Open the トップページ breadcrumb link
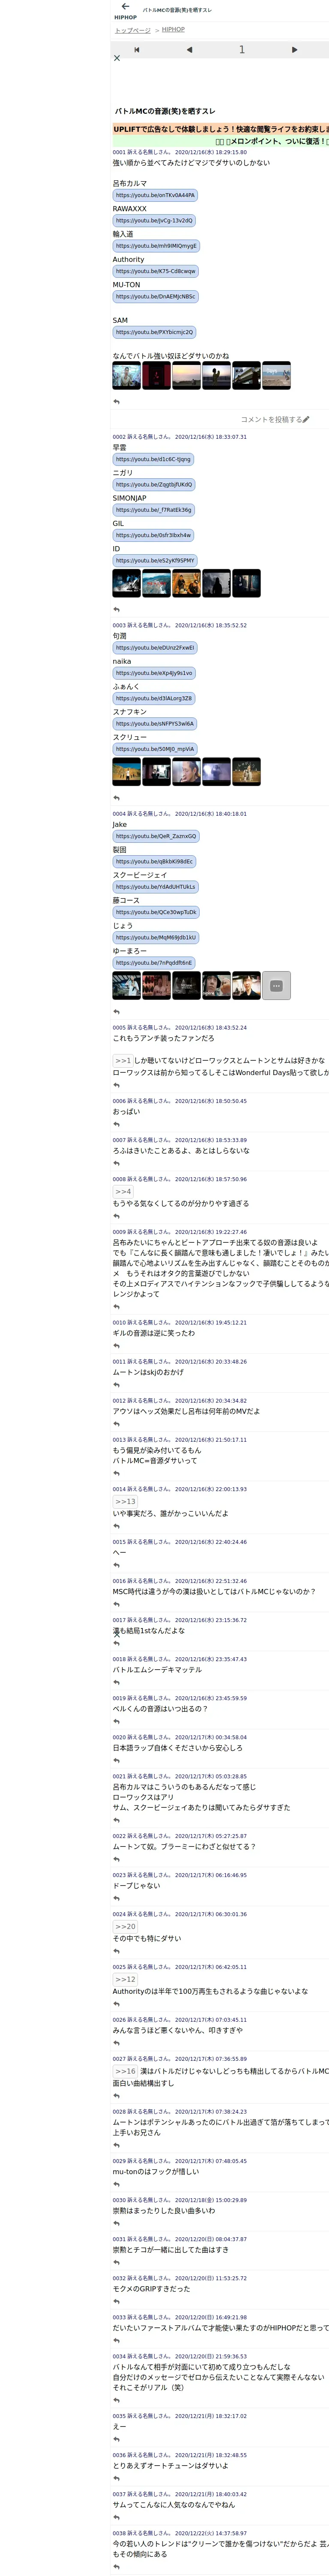329x2576 pixels. (133, 30)
